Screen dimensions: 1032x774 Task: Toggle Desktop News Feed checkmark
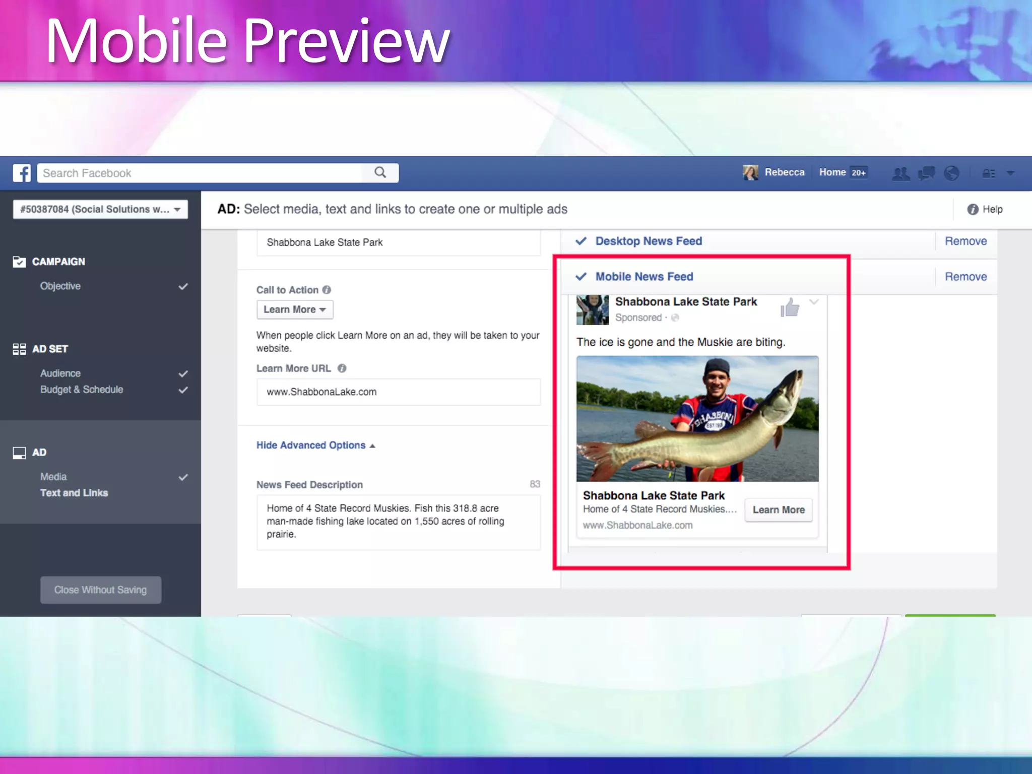point(581,241)
